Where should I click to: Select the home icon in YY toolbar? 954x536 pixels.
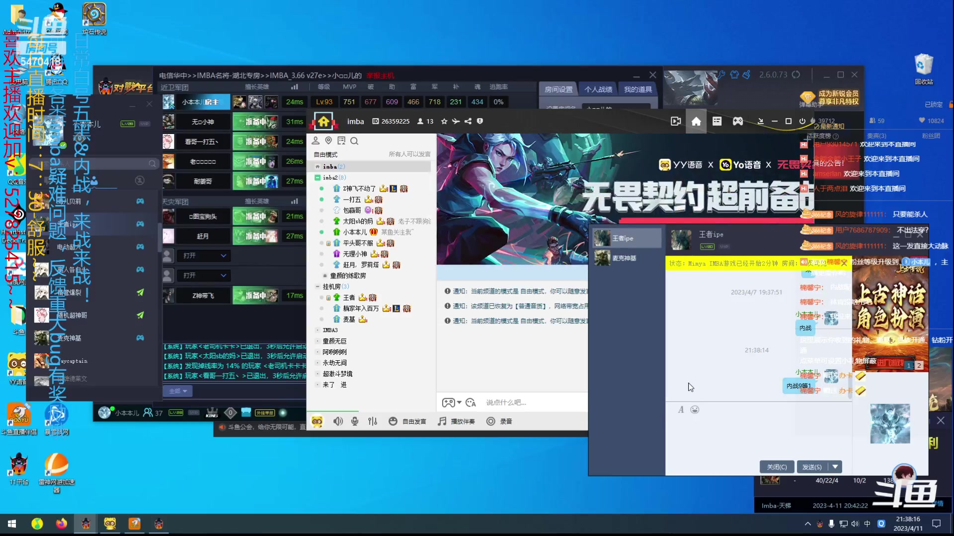point(696,121)
